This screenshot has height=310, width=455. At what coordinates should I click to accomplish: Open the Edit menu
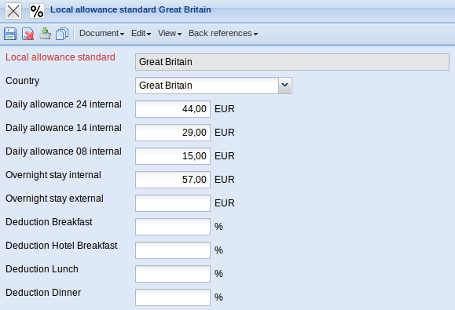click(141, 33)
